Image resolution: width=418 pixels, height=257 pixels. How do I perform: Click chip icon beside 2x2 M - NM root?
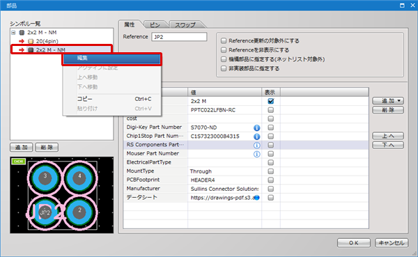pos(22,33)
